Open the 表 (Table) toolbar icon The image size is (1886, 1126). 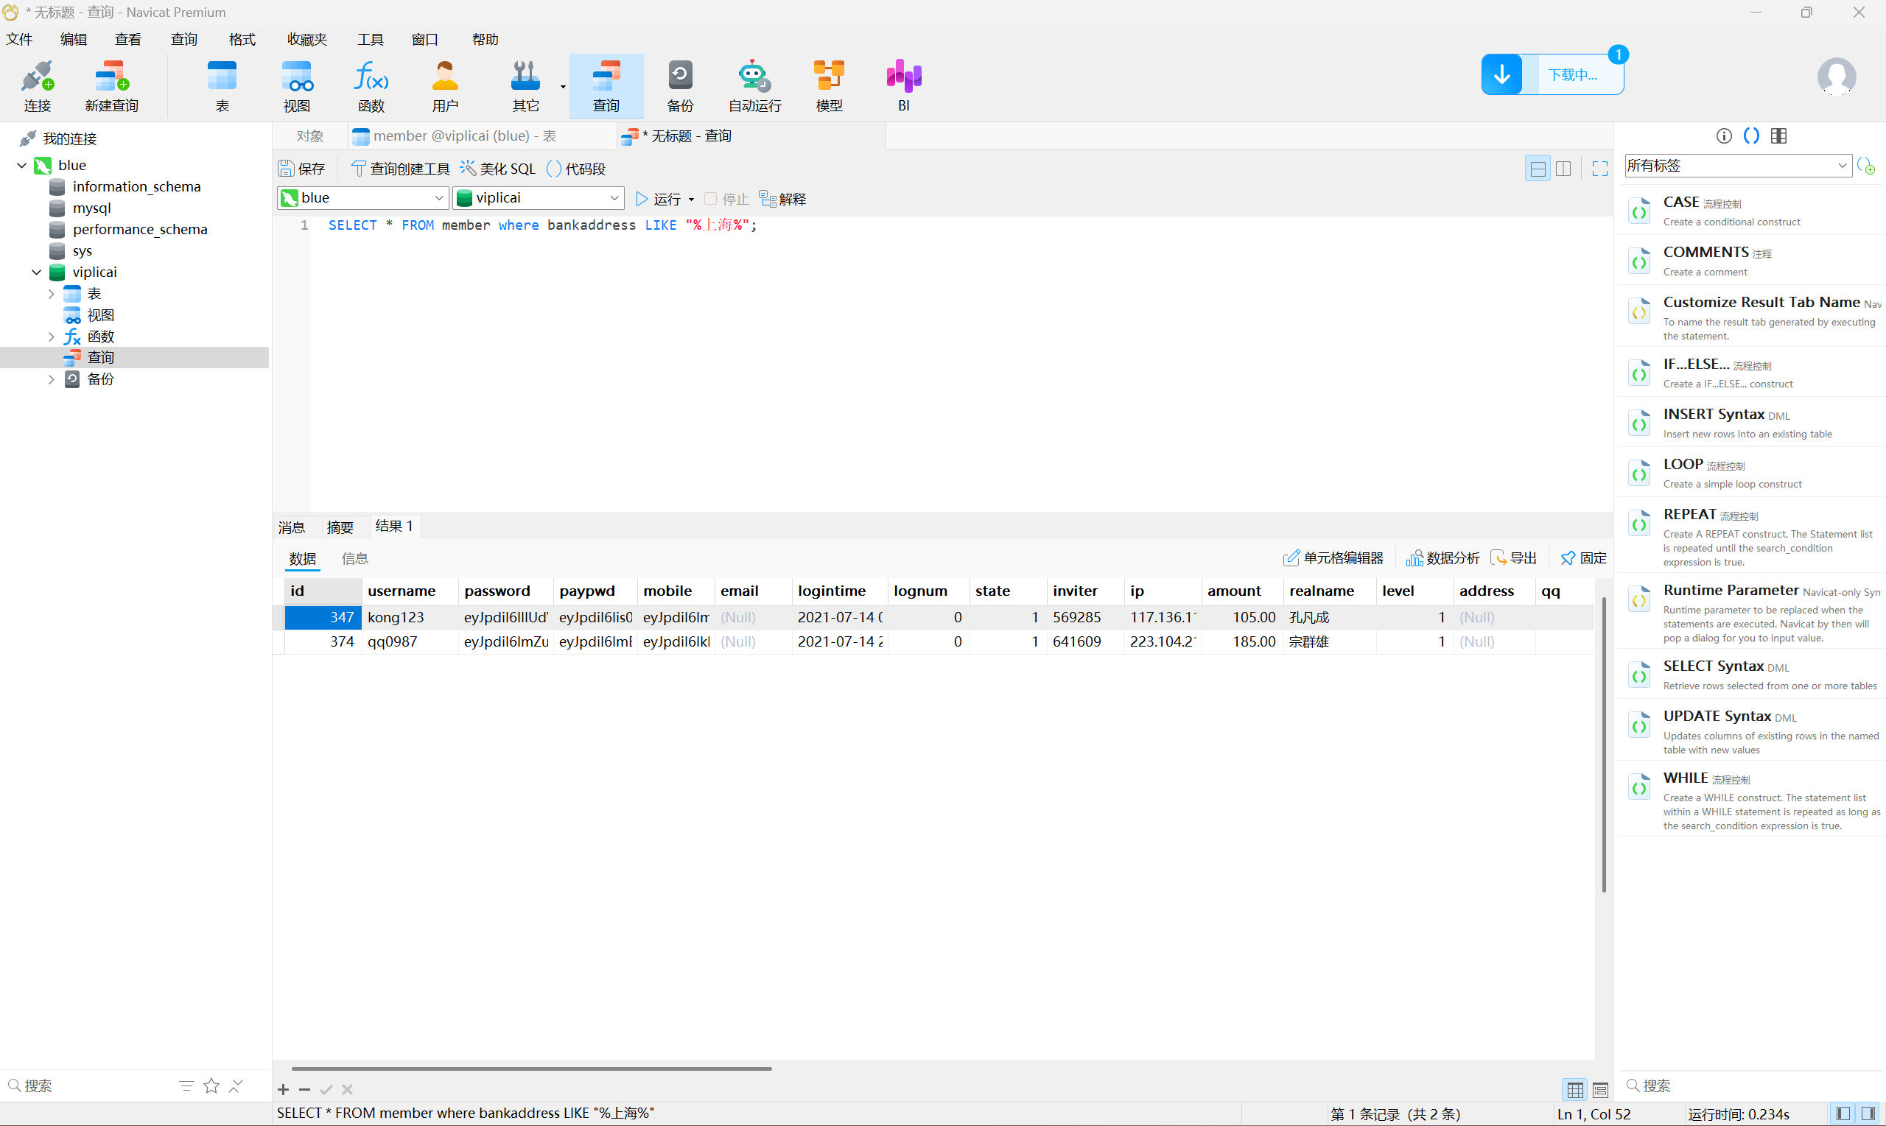[x=222, y=85]
